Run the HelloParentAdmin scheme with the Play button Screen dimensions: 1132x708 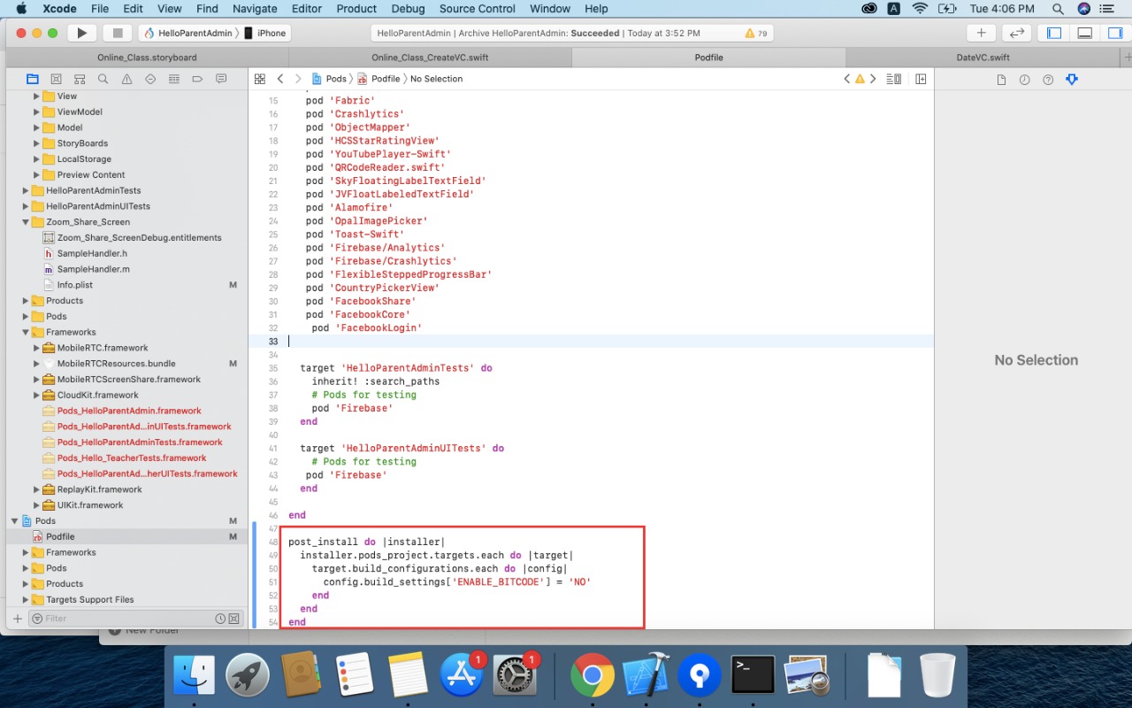81,33
